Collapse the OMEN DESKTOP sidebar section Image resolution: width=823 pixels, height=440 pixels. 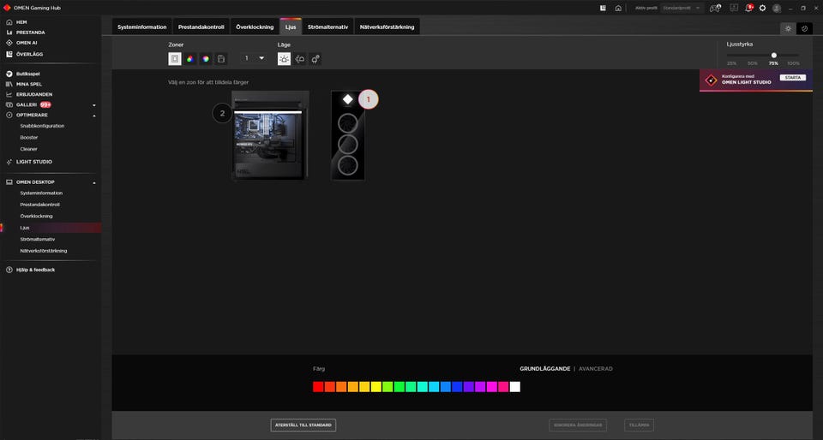94,182
